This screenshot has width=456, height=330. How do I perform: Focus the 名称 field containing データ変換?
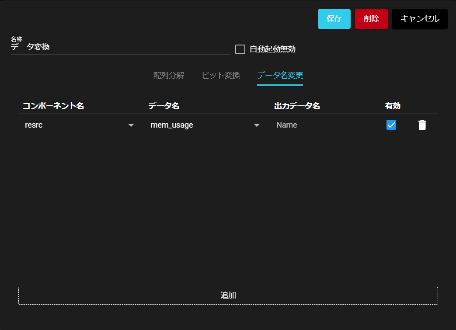(120, 47)
